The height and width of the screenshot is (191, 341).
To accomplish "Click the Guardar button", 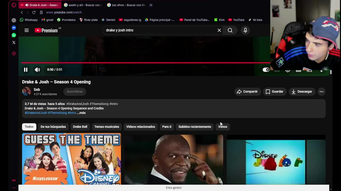I will [x=274, y=92].
